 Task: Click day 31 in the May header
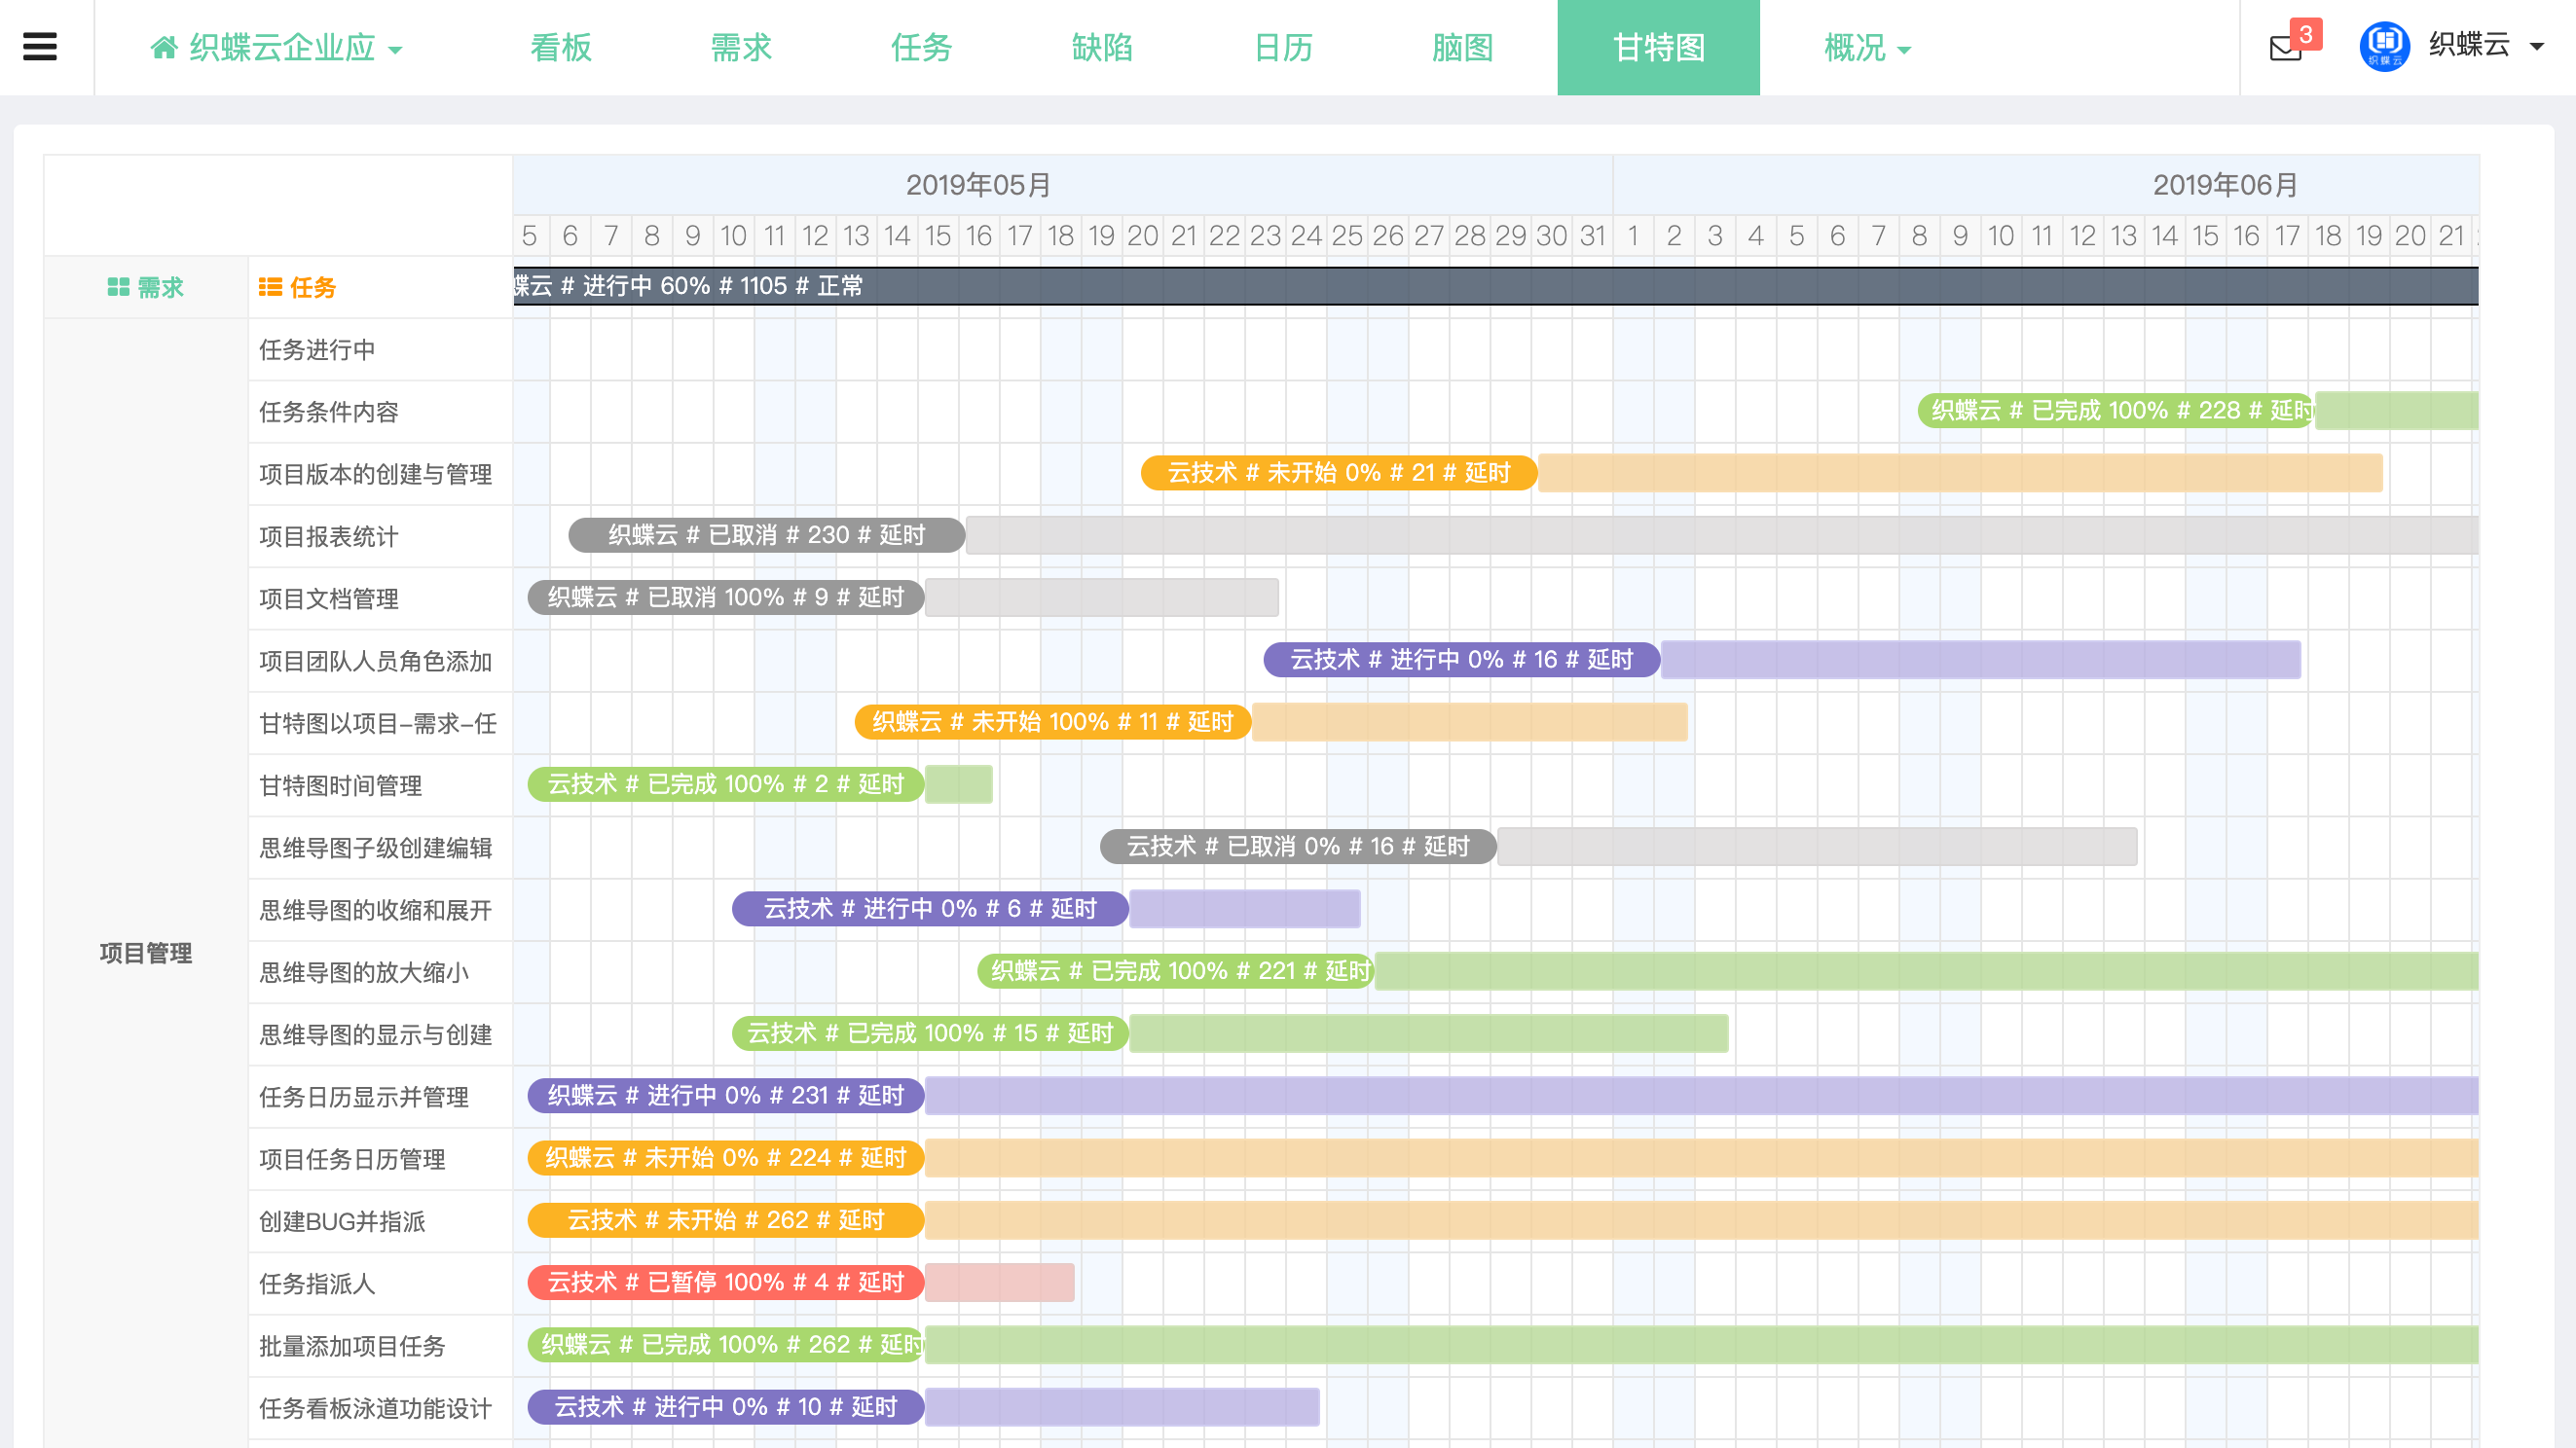[1593, 235]
